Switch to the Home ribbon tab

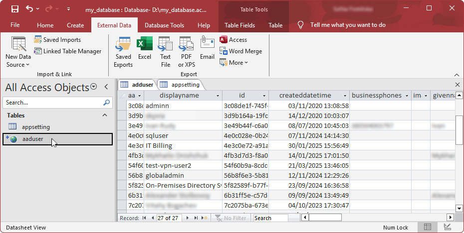coord(45,25)
